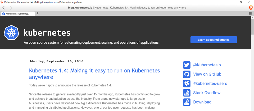Screen dimensions: 254x111
Task: Click the icon beside Stack Overflow
Action: click(x=187, y=93)
